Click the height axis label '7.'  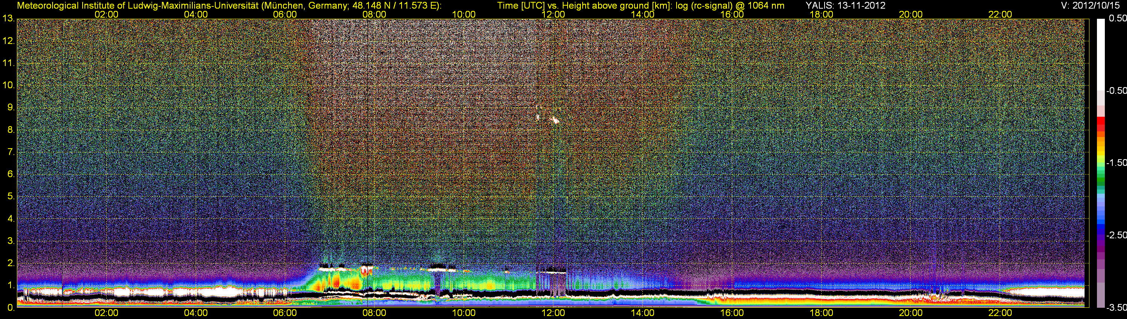pyautogui.click(x=11, y=152)
